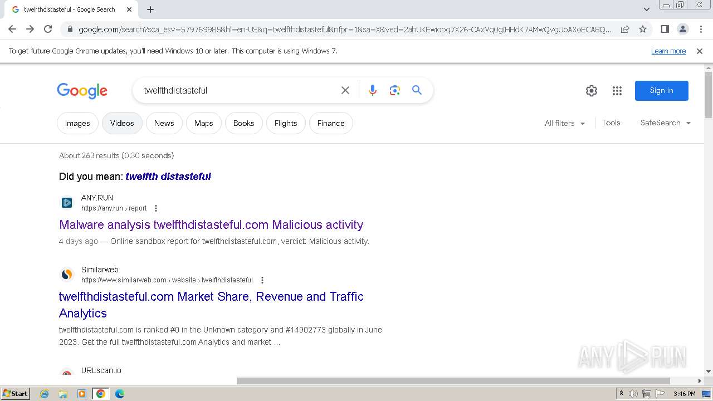Screen dimensions: 713x401
Task: Go to Google homepage via logo
Action: click(x=82, y=91)
